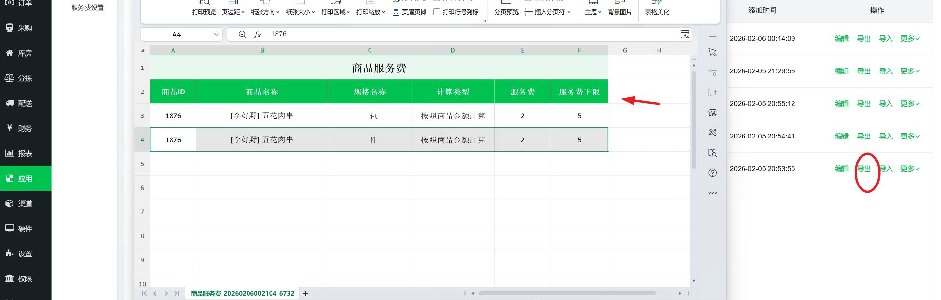
Task: Open the three-dot more icon in side panel
Action: coord(713,193)
